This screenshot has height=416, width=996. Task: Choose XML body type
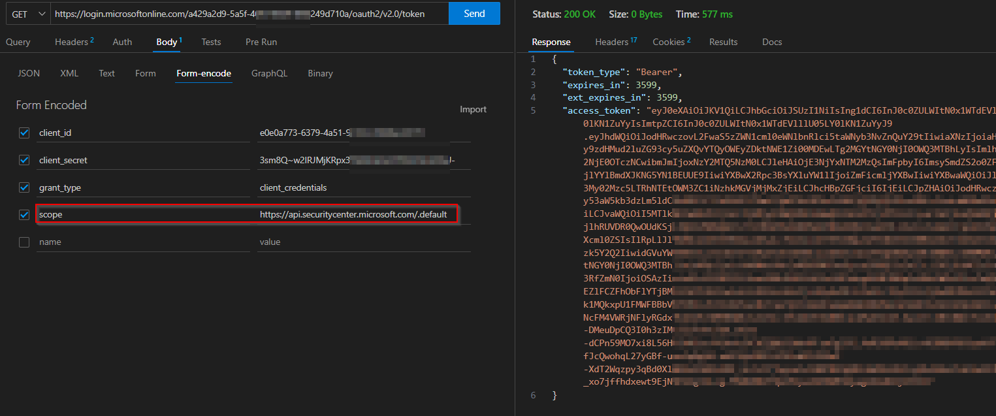(69, 73)
